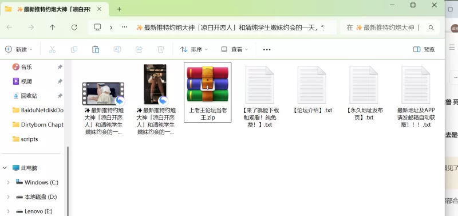Open the 查看 view dropdown
This screenshot has width=458, height=216.
(234, 49)
